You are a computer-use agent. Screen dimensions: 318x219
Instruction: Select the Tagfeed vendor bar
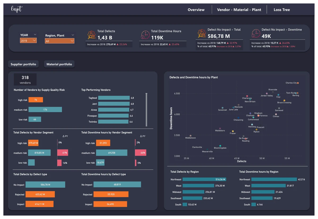[x=114, y=98]
